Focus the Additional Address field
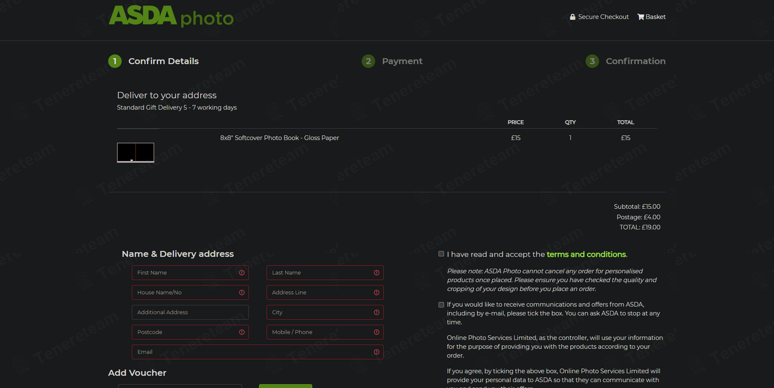 [x=190, y=313]
